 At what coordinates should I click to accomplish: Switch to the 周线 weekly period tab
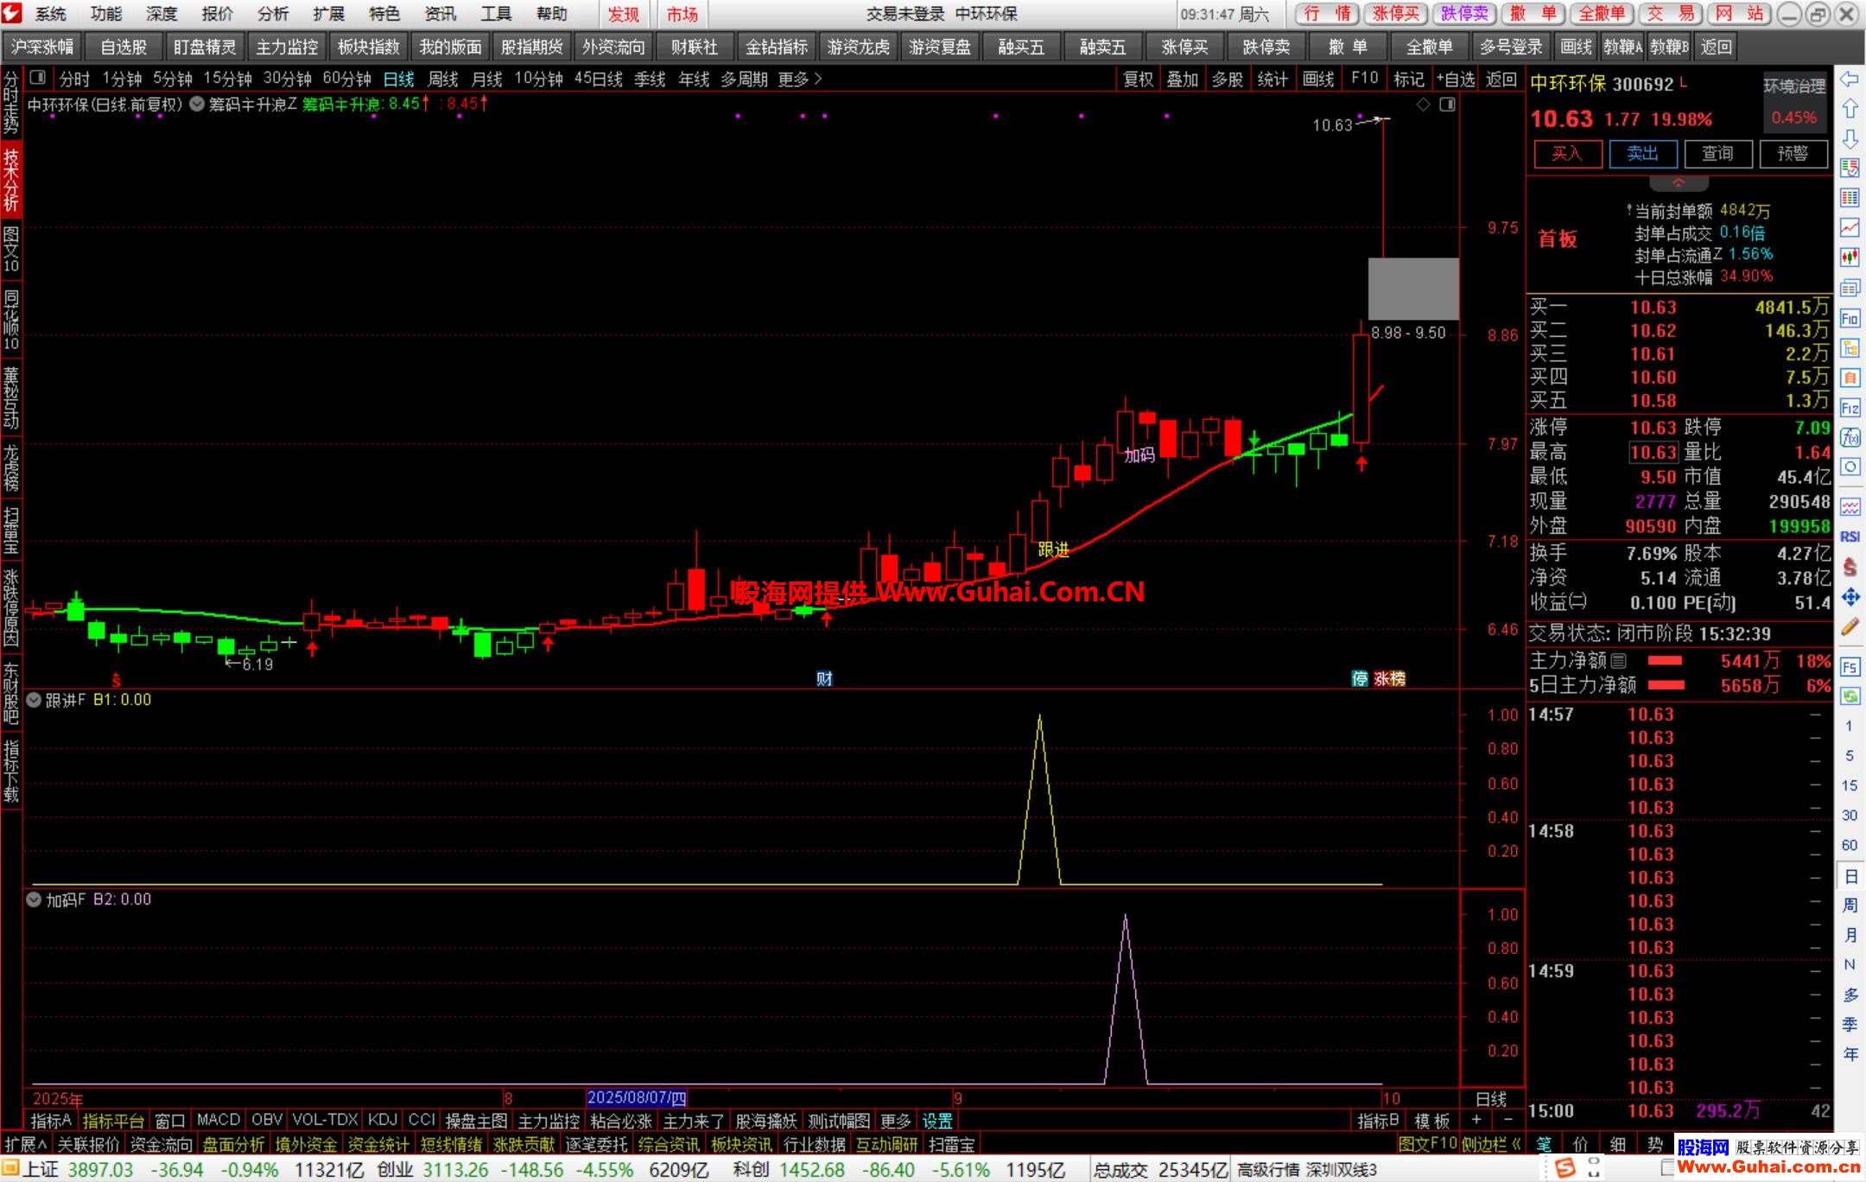coord(442,79)
